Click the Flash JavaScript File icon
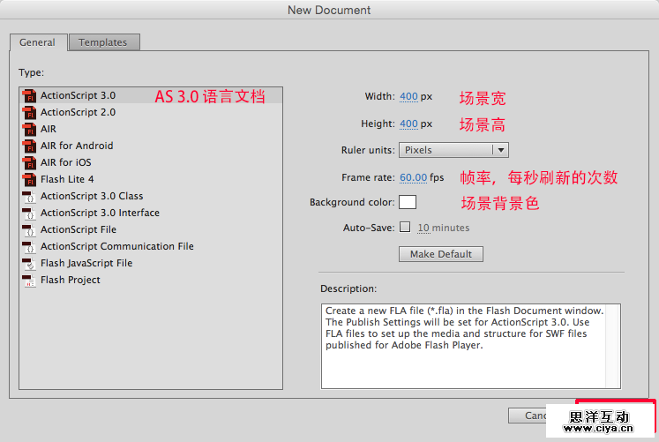Viewport: 659px width, 442px height. (29, 263)
